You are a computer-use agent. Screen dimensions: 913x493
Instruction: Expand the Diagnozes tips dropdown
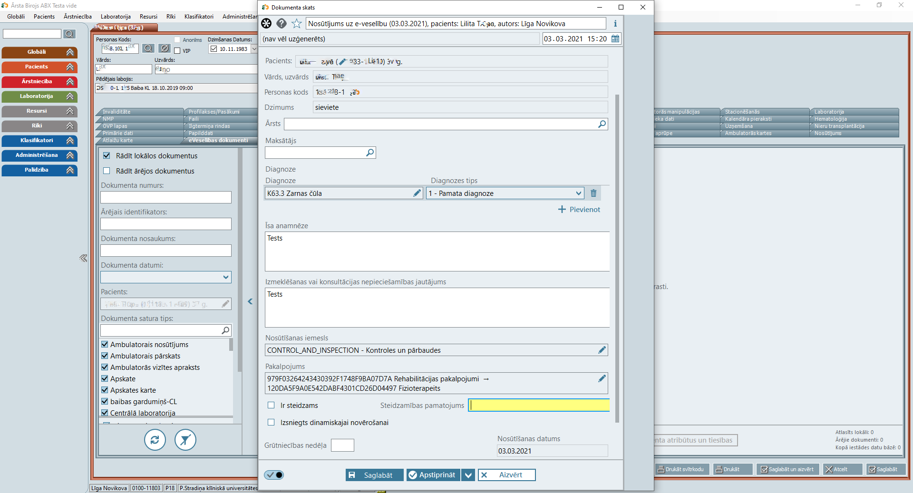click(578, 193)
